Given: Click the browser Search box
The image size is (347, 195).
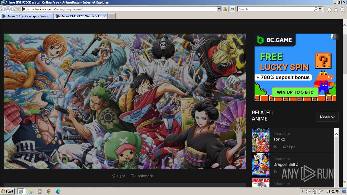Looking at the screenshot, I should [275, 9].
